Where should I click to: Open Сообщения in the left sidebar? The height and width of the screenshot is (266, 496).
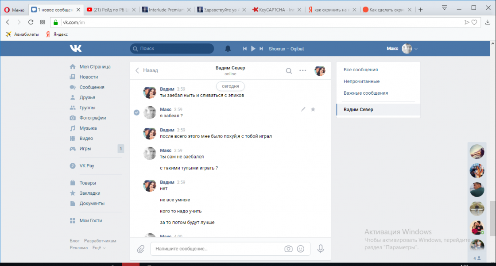tap(92, 87)
